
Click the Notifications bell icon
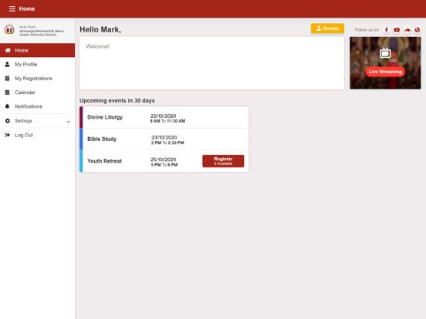coord(8,106)
